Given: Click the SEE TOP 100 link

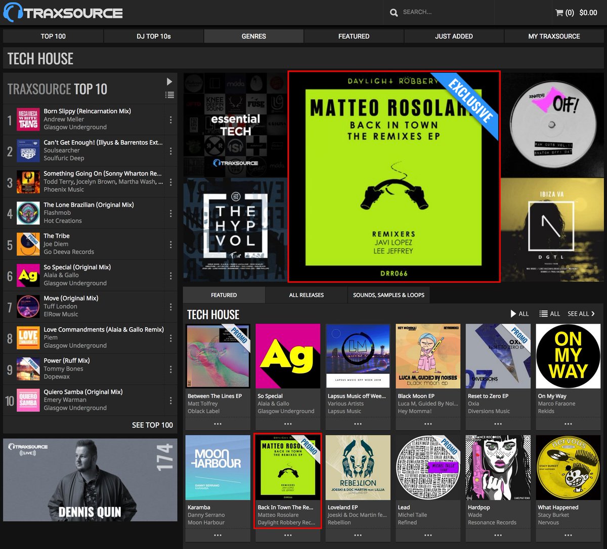Looking at the screenshot, I should [x=152, y=425].
